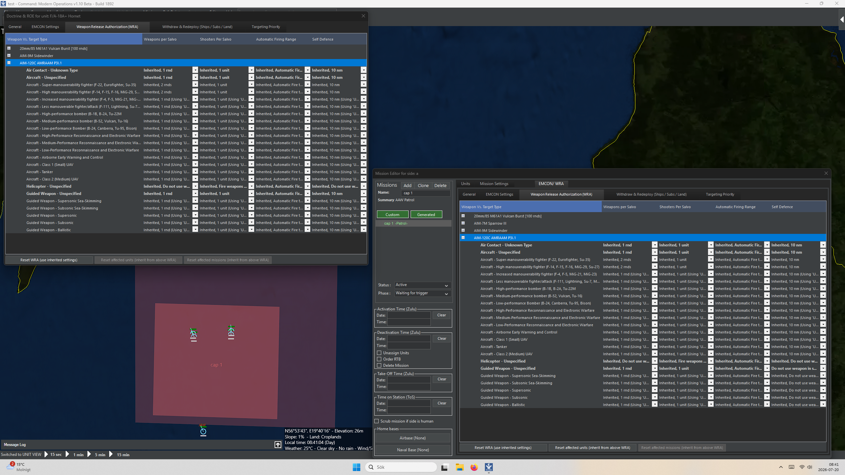Tick the Order RTB checkbox
This screenshot has height=475, width=845.
pos(379,359)
